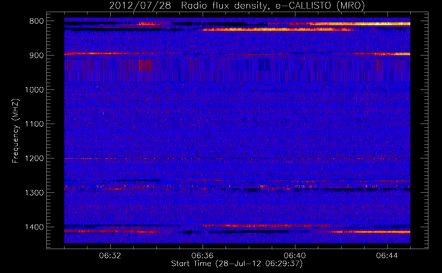Click the 06:32 time axis label

(x=110, y=256)
